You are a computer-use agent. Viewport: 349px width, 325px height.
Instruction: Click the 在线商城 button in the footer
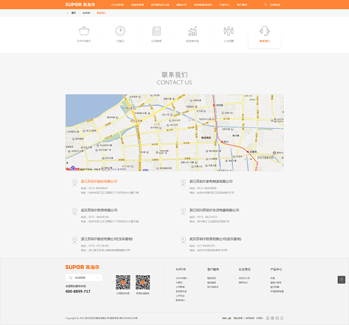coord(84,278)
